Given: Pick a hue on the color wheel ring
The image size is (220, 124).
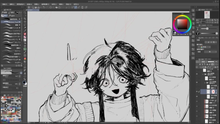Looking at the screenshot, I should point(183,15).
